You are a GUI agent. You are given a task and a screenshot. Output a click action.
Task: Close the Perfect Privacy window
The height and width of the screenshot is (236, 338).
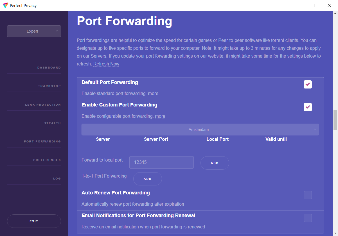(x=329, y=5)
